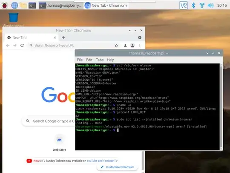Click the YouTube logo icon in promo
The image size is (230, 173).
(x=29, y=161)
